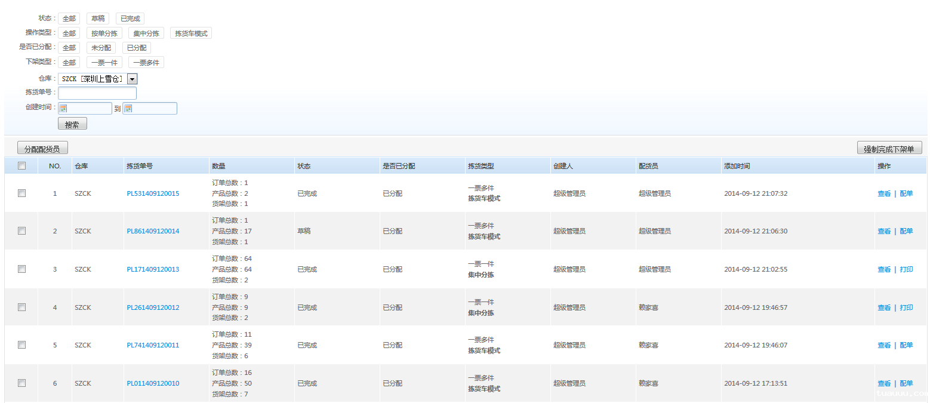Open picking list PL741409120011
Image resolution: width=930 pixels, height=403 pixels.
click(152, 344)
